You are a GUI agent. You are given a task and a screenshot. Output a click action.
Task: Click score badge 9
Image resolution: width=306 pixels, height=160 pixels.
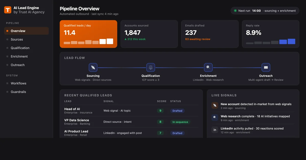160,111
